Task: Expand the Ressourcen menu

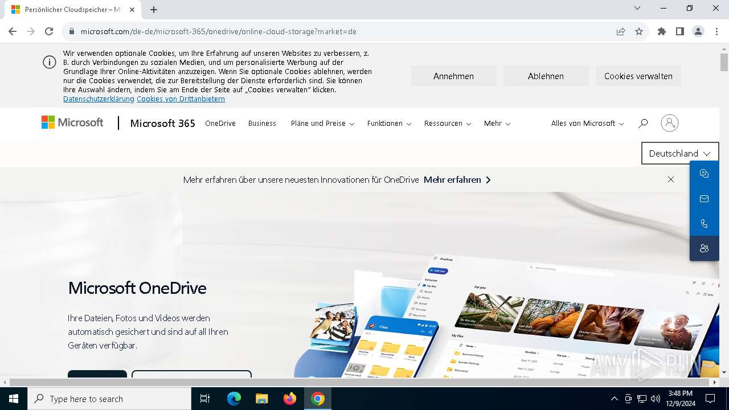Action: pyautogui.click(x=448, y=123)
